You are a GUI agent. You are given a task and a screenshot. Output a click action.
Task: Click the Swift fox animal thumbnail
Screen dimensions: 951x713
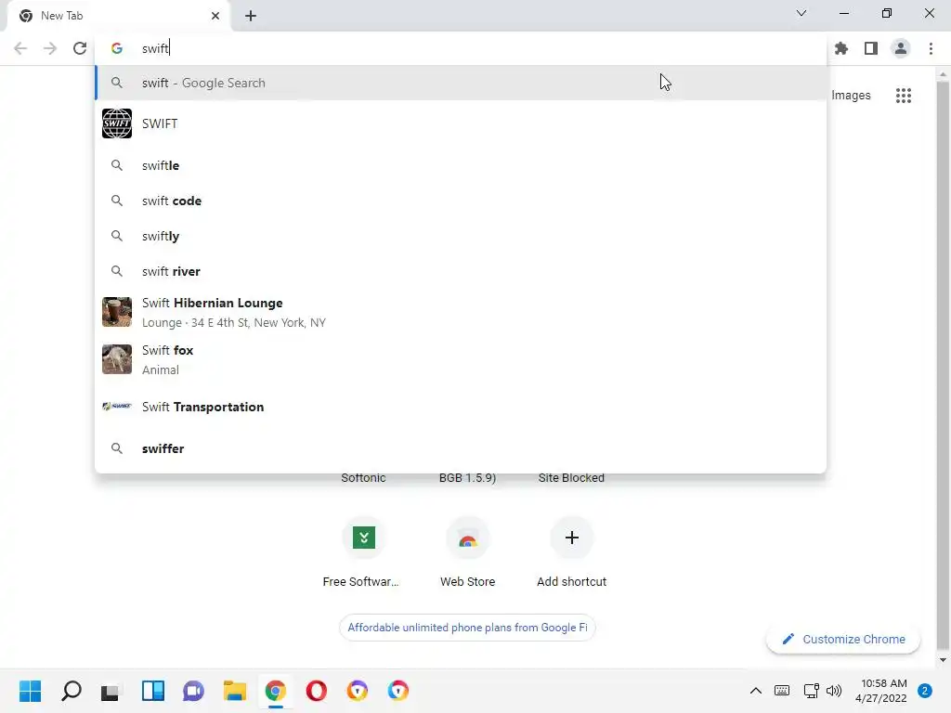[117, 359]
